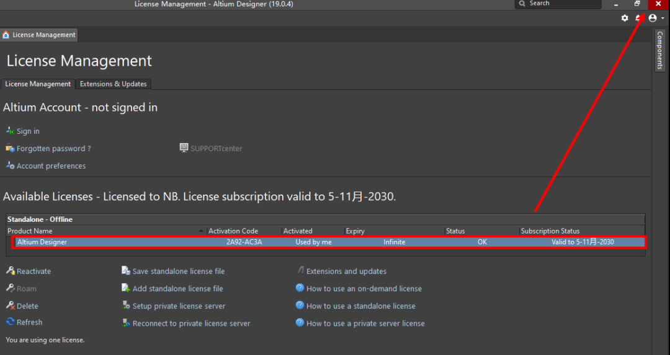
Task: Click the Sign in key icon
Action: coord(11,131)
